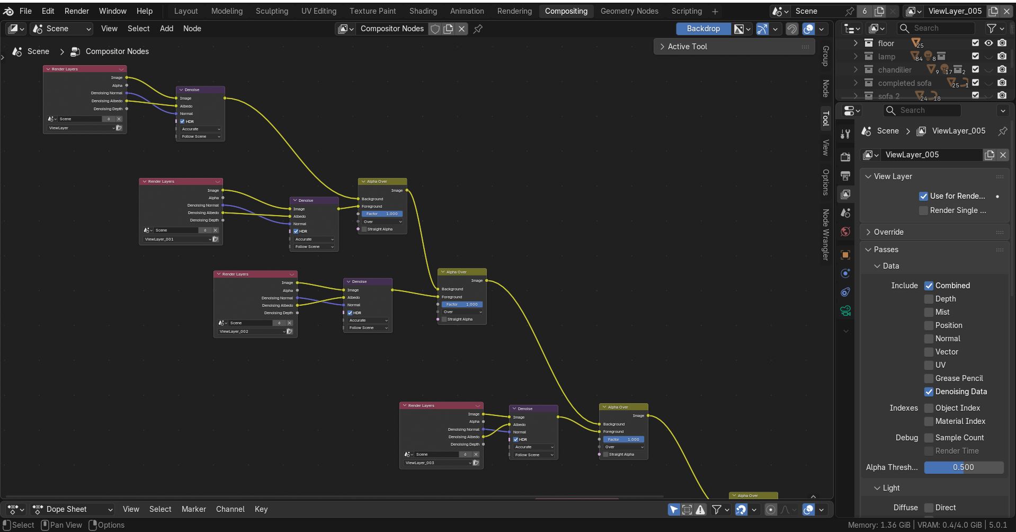
Task: Toggle only show selected in Dope Sheet
Action: click(673, 509)
